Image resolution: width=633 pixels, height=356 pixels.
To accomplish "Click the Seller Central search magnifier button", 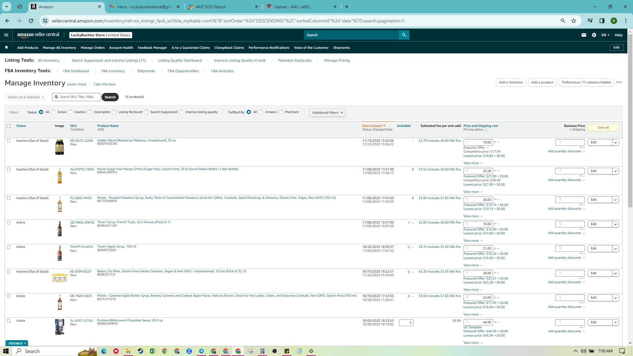I will (404, 35).
